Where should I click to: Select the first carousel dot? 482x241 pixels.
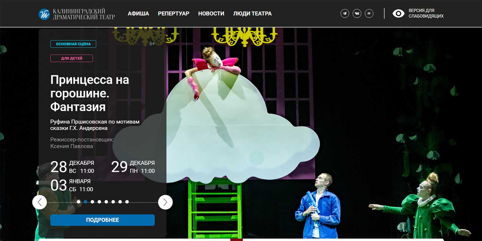pos(78,202)
